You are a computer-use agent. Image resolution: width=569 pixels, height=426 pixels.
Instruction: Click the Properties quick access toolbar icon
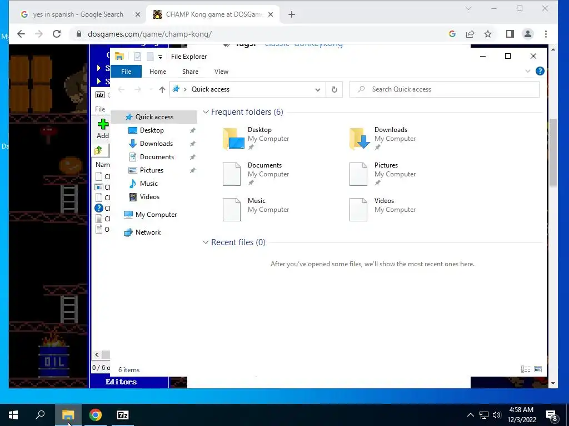pos(138,57)
